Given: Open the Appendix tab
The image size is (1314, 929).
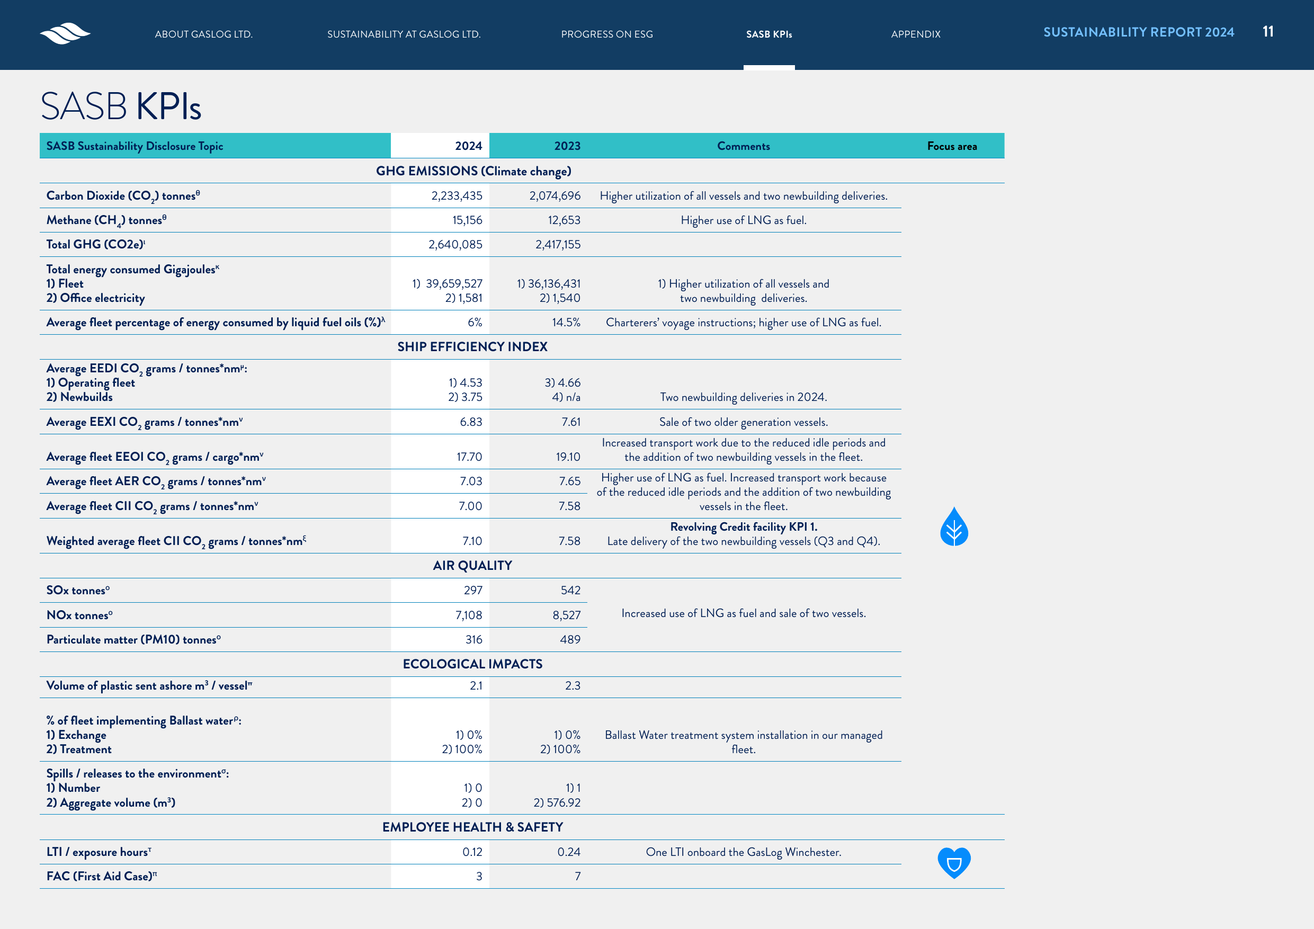Looking at the screenshot, I should (916, 34).
